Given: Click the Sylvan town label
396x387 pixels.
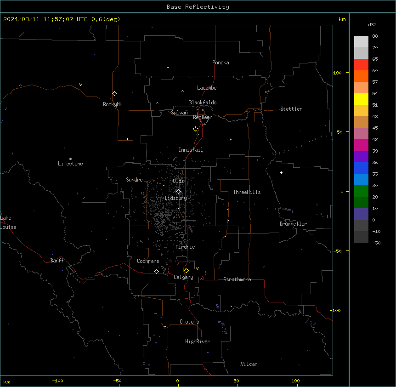Looking at the screenshot, I should [x=179, y=113].
